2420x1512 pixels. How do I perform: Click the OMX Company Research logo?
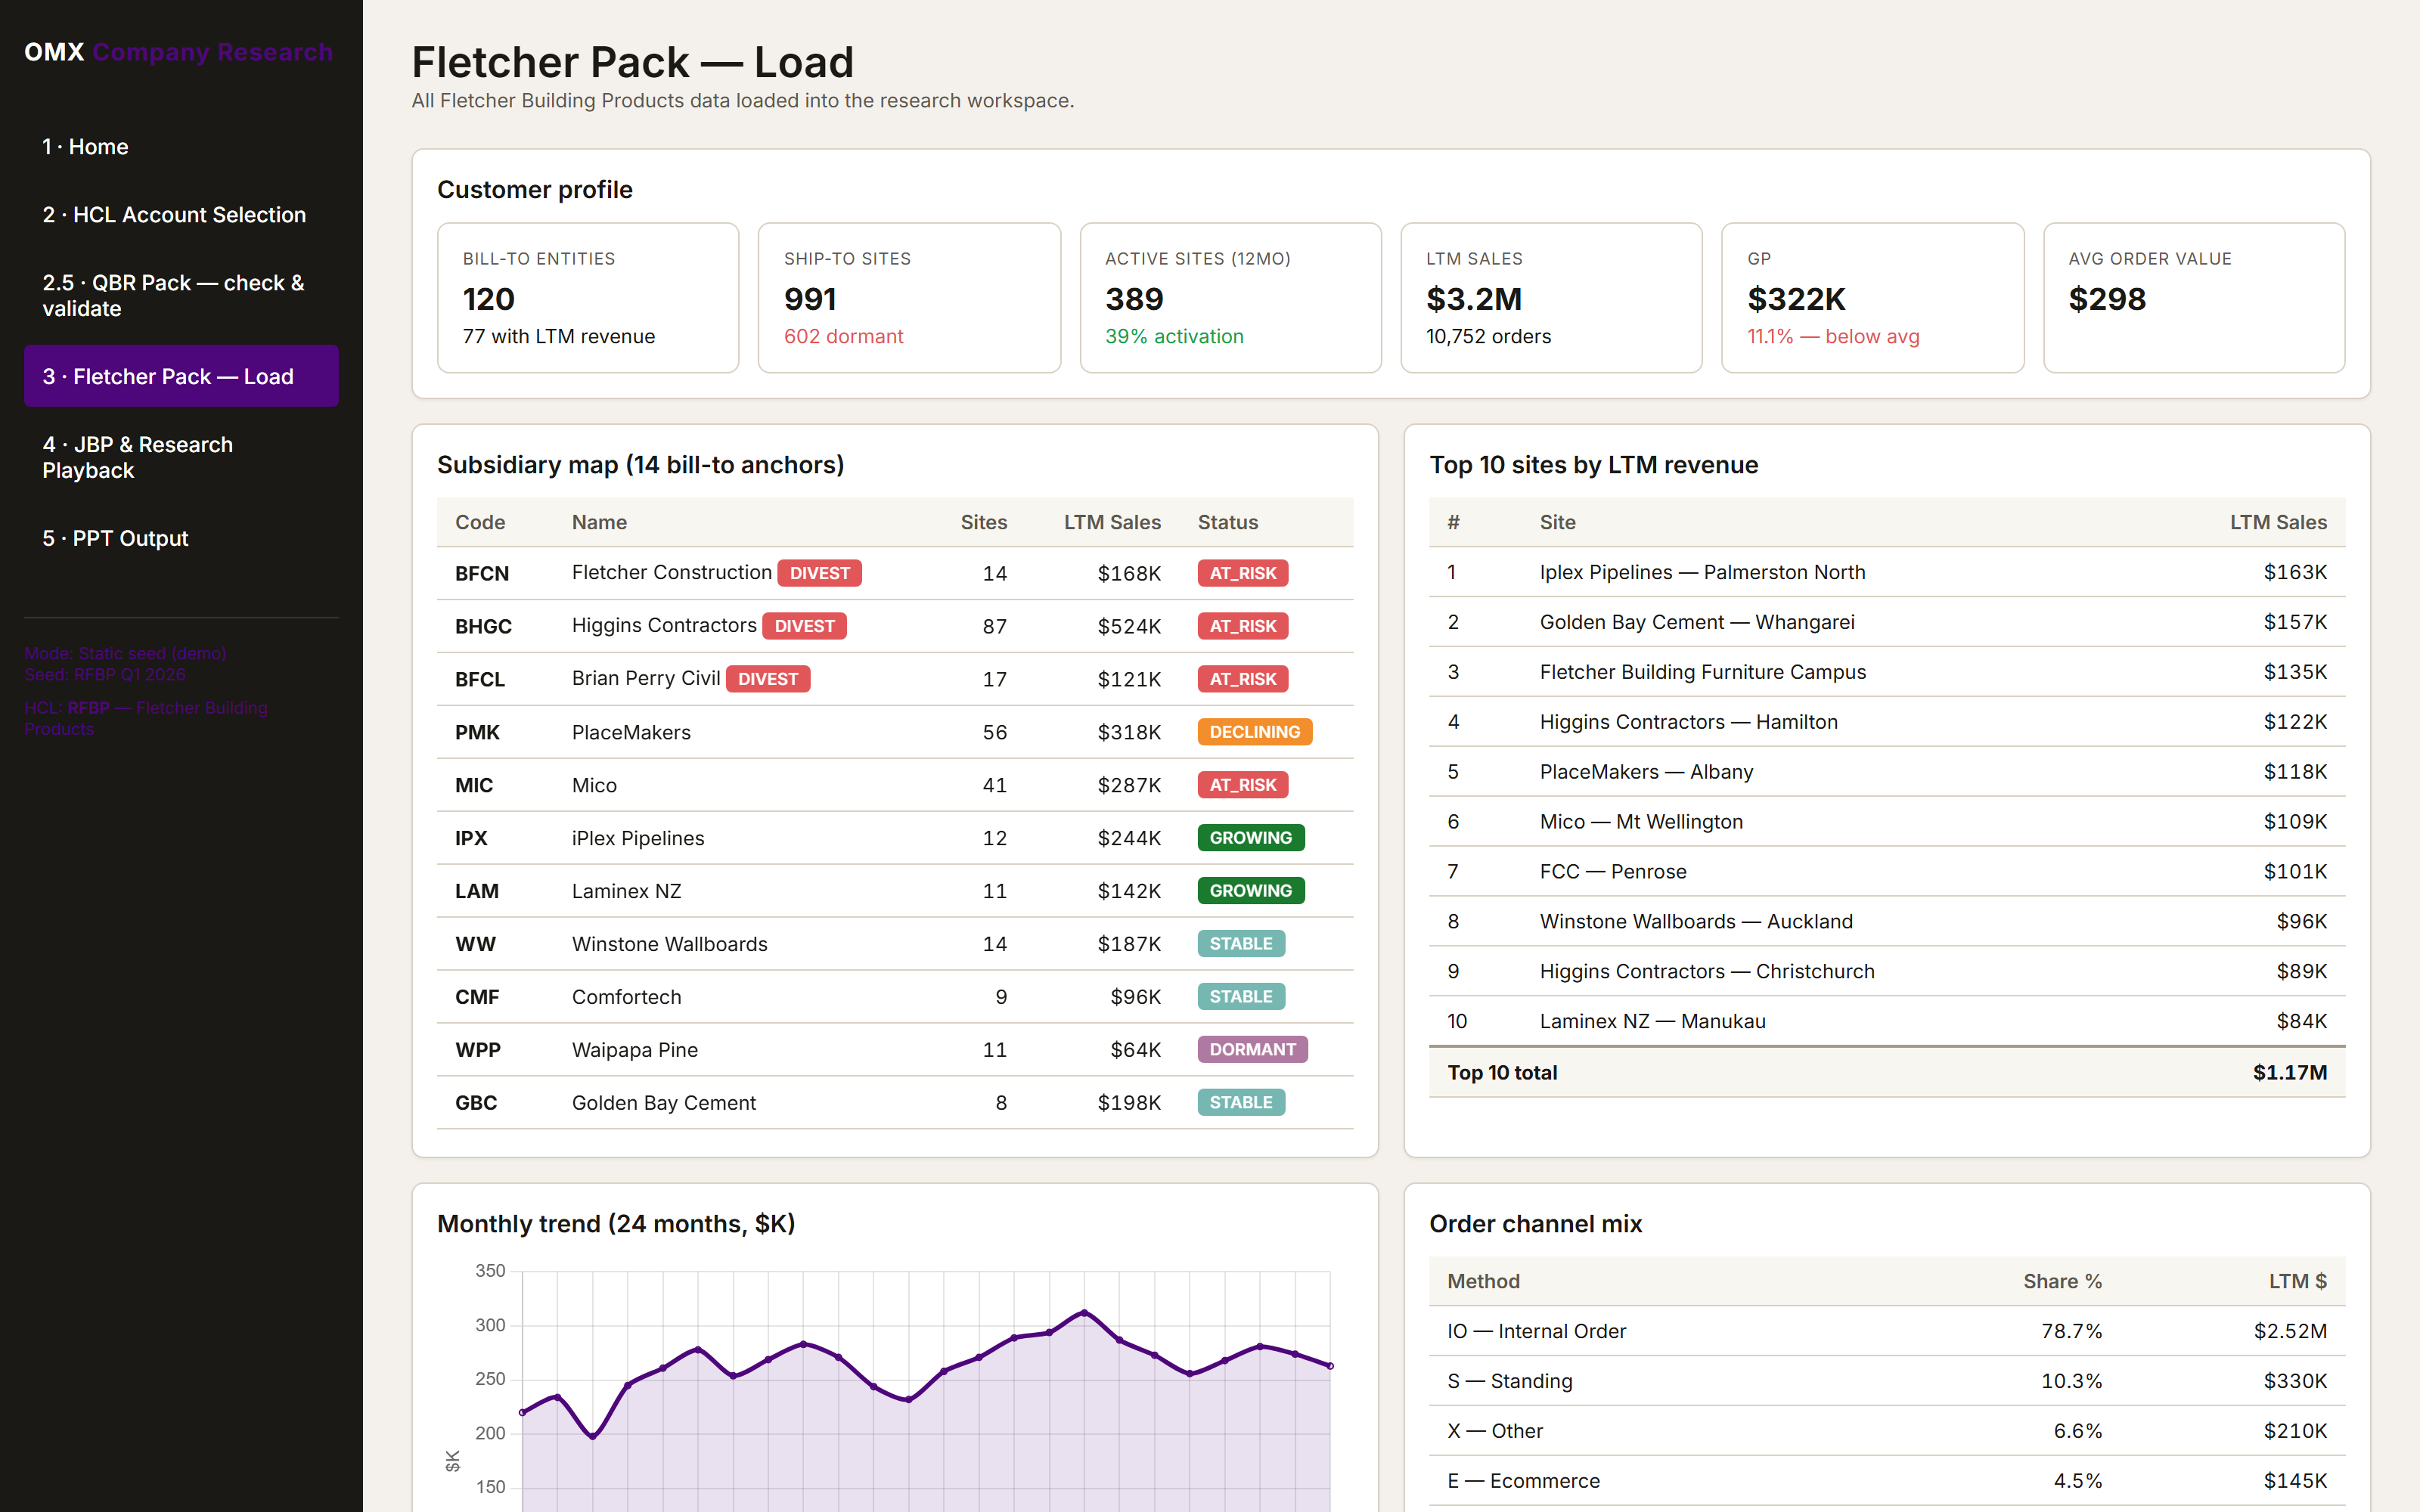click(x=178, y=52)
